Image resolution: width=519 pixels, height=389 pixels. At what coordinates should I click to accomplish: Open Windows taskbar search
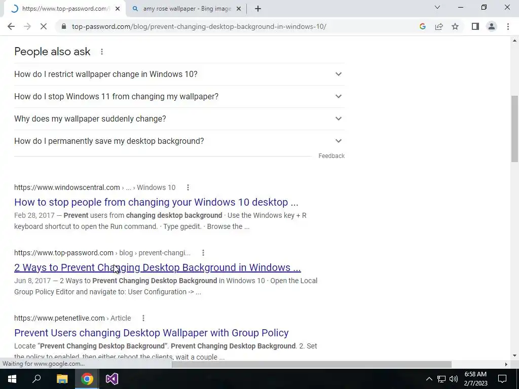click(x=36, y=379)
